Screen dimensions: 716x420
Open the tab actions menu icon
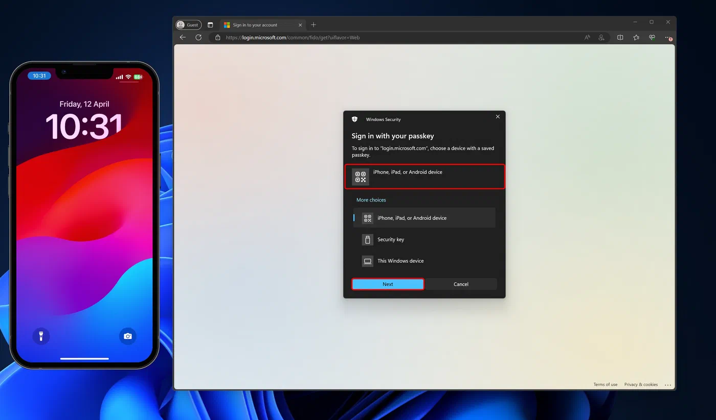210,25
